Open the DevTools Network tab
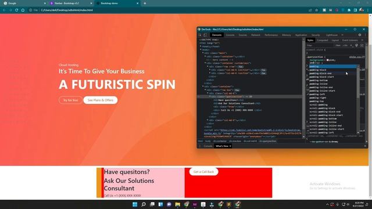This screenshot has height=209, width=372. click(x=256, y=35)
